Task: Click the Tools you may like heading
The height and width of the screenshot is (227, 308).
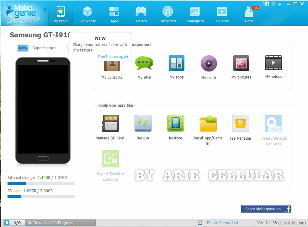Action: [115, 105]
